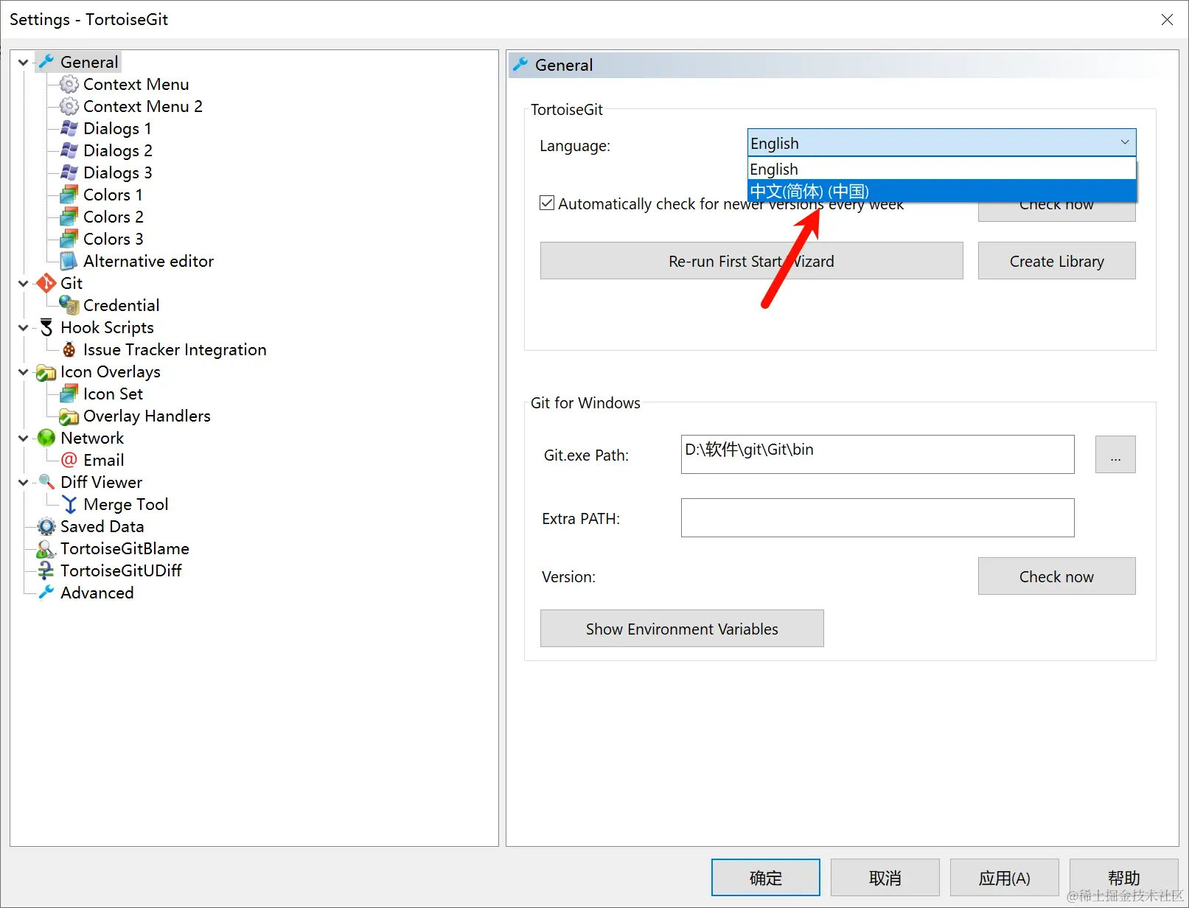Click the Colors 3 palette icon

coord(69,239)
